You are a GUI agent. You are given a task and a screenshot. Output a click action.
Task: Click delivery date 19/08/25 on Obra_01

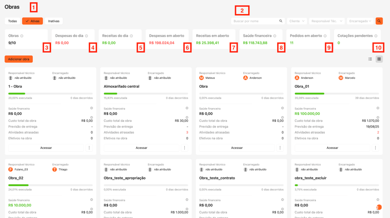point(372,126)
